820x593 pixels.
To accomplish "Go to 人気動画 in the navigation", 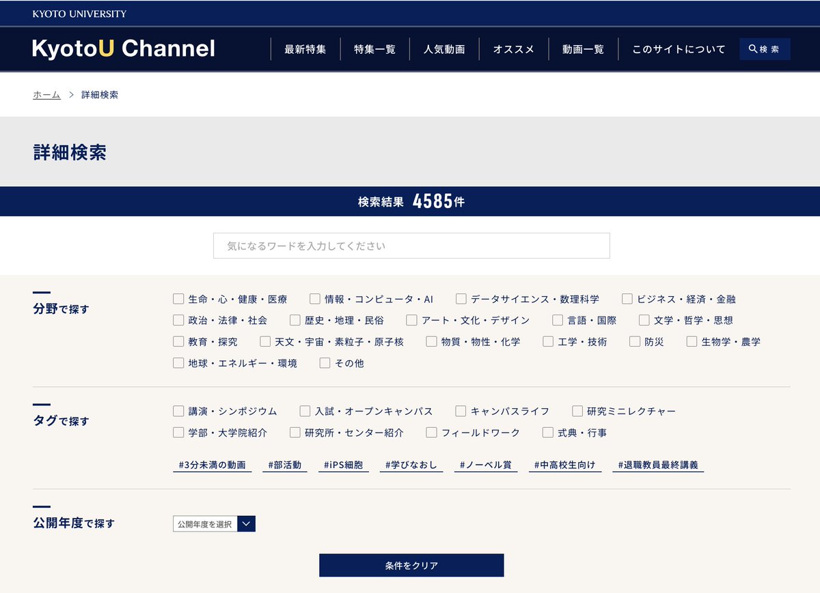I will pos(444,49).
